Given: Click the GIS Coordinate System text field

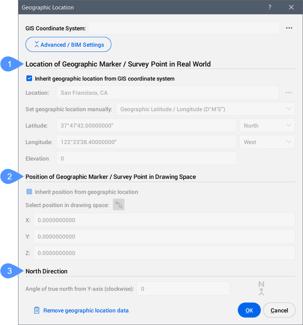Looking at the screenshot, I should 184,28.
